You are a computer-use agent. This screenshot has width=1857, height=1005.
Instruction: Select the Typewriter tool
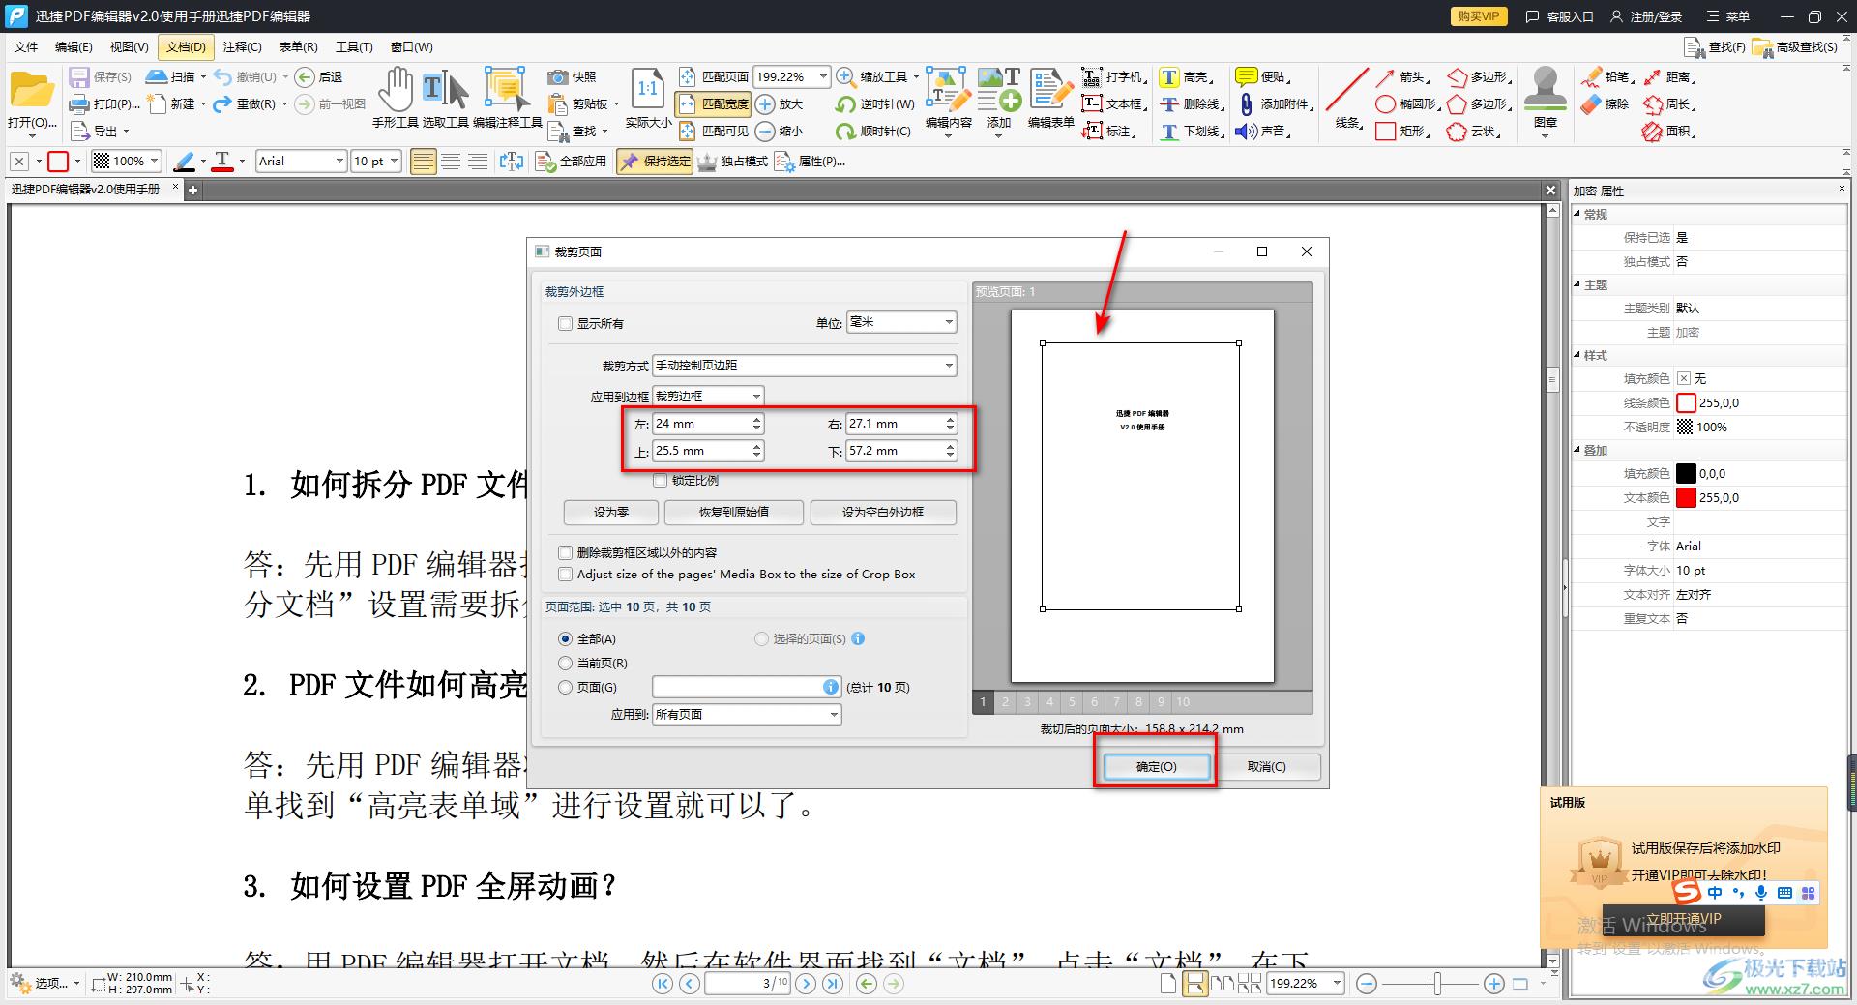coord(1113,77)
